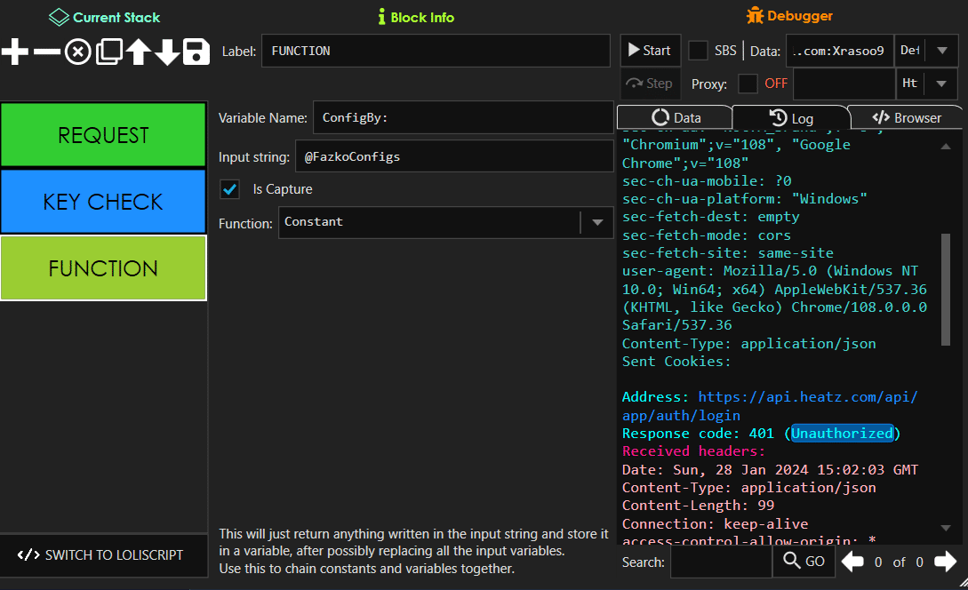The width and height of the screenshot is (968, 590).
Task: Switch to the Log tab
Action: (x=791, y=116)
